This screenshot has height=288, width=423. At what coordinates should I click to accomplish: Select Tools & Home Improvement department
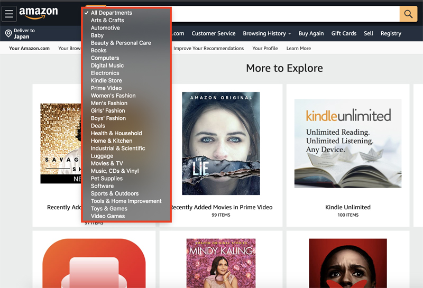tap(126, 201)
